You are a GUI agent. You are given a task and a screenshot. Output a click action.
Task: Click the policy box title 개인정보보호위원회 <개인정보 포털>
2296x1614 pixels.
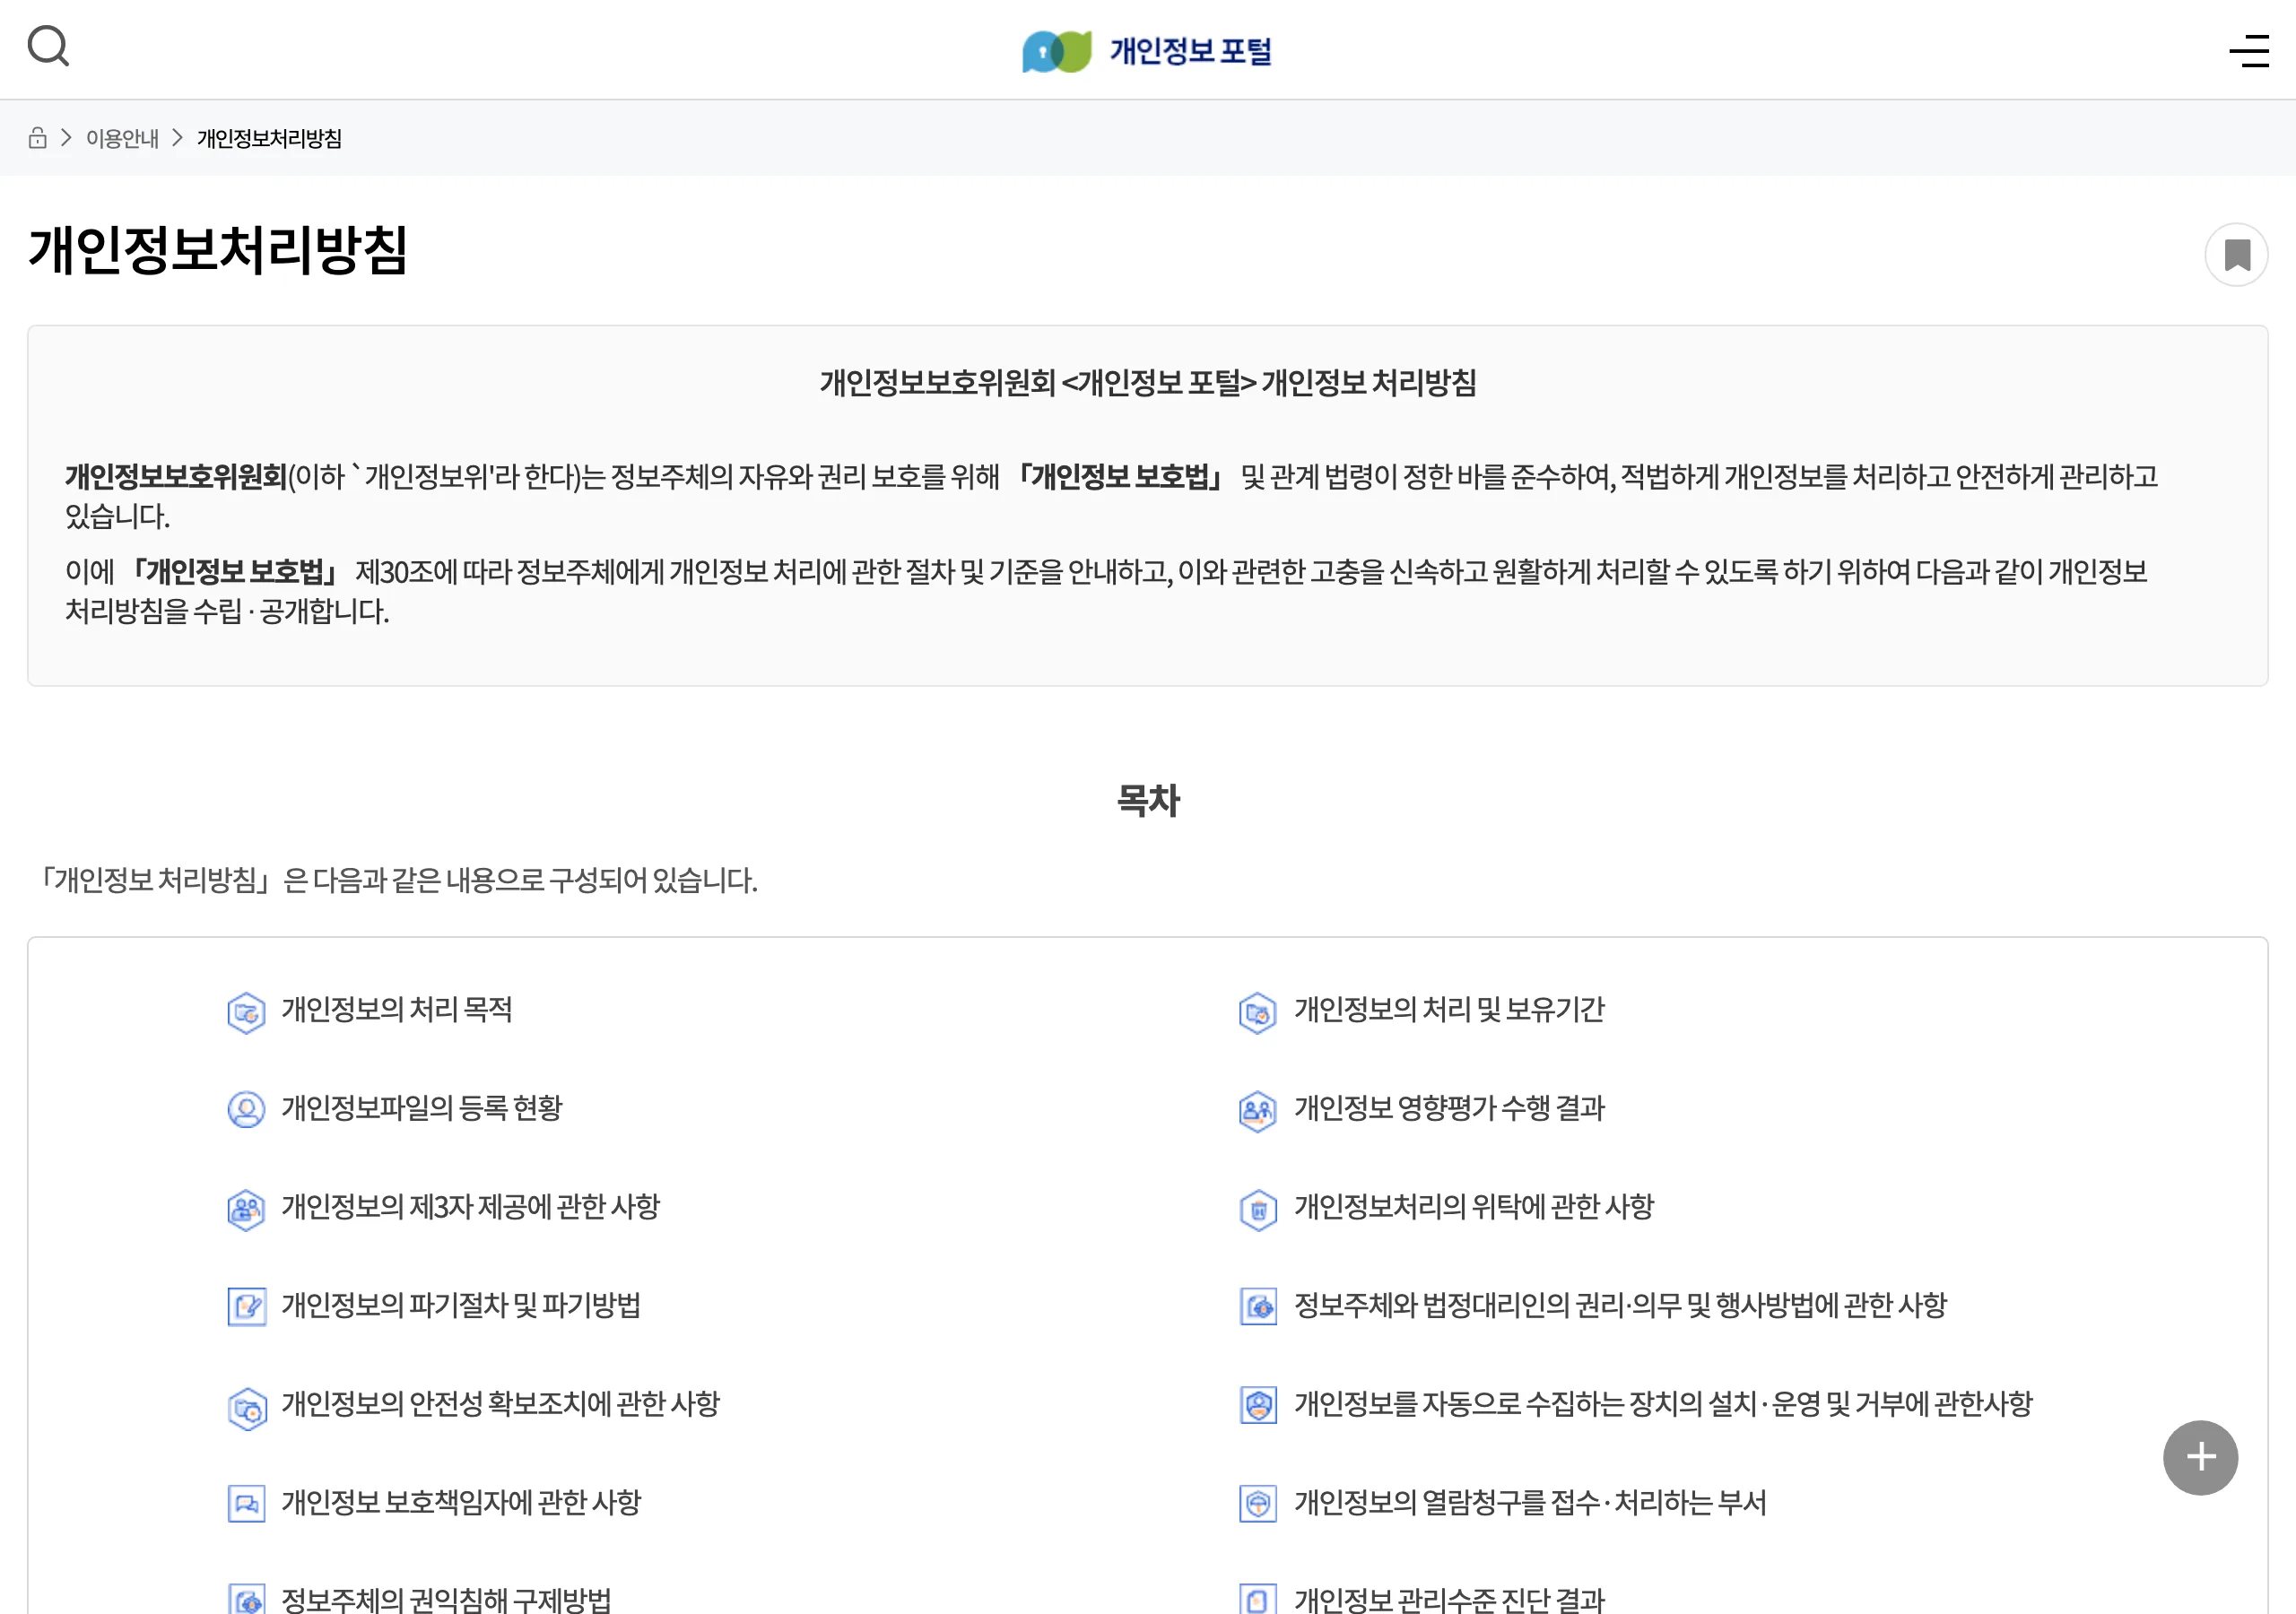1148,382
